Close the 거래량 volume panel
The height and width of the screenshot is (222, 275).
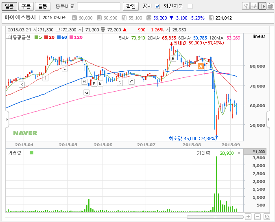239,153
